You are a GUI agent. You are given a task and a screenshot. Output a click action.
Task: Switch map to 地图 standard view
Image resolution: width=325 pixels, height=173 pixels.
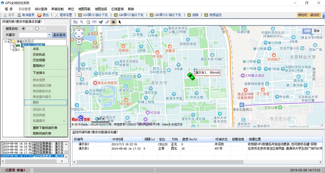click(307, 31)
